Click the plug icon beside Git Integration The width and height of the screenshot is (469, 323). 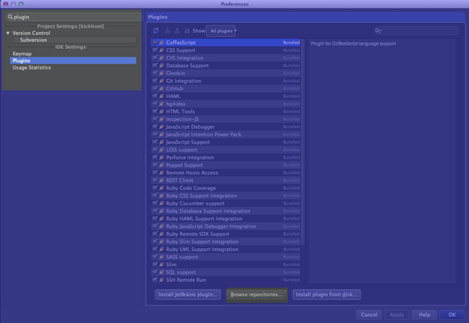(161, 81)
